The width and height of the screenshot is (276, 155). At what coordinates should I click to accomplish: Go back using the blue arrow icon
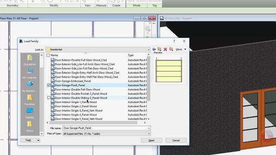pos(154,49)
